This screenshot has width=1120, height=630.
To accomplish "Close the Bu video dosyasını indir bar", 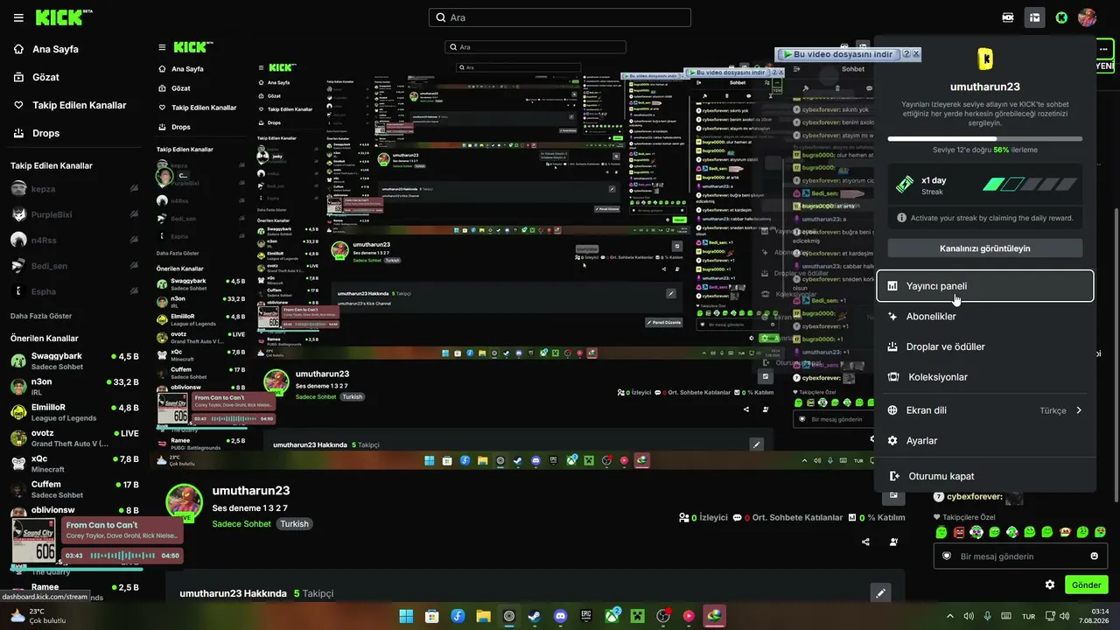I will point(916,54).
